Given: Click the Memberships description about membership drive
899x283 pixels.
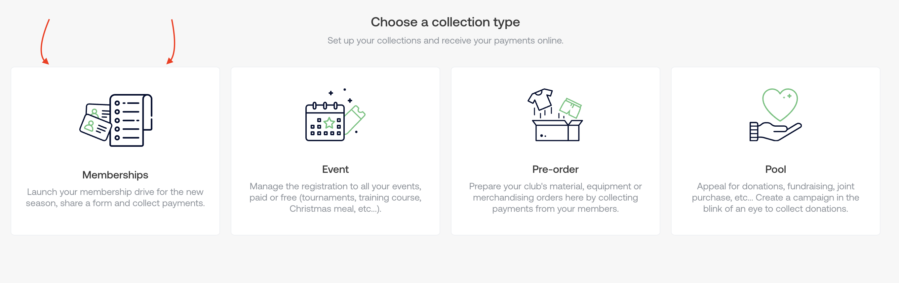Looking at the screenshot, I should click(115, 197).
